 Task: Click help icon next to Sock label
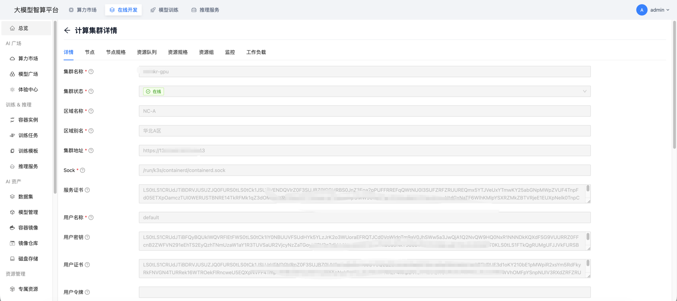pos(83,170)
